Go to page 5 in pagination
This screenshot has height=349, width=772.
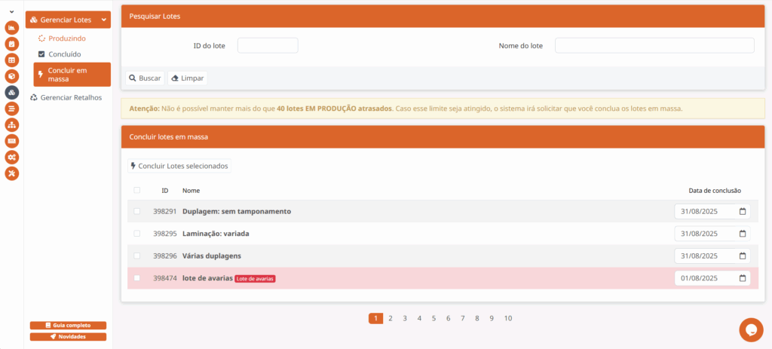click(x=433, y=318)
